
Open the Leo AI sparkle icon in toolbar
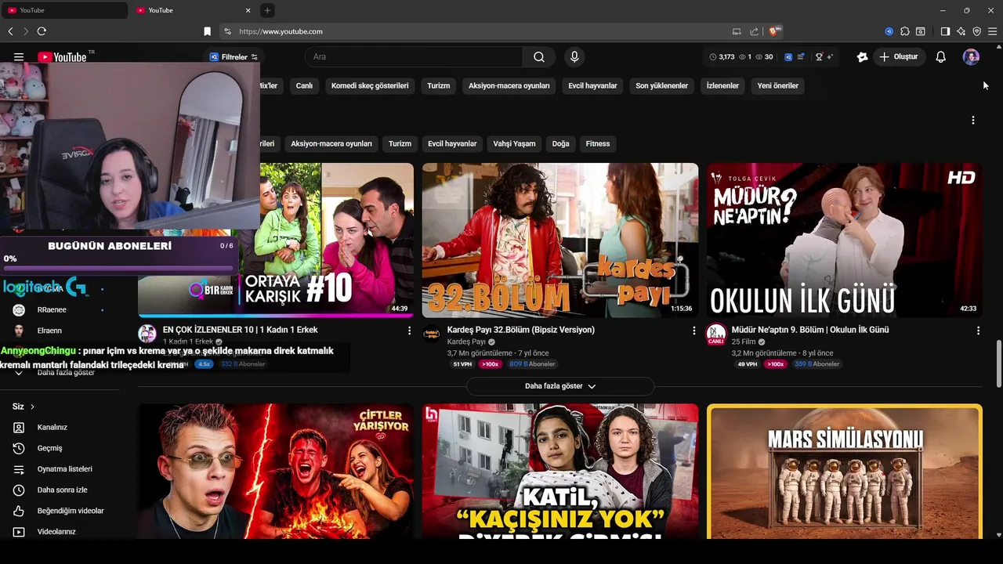point(961,31)
